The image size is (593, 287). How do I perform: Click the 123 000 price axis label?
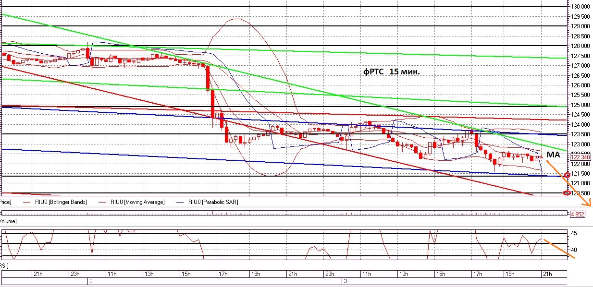click(581, 144)
